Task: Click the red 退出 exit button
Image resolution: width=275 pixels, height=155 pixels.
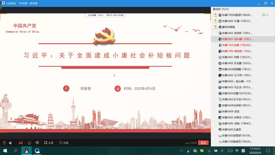Action: 203,143
